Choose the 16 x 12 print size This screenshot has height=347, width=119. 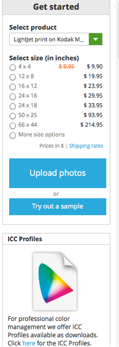click(12, 86)
